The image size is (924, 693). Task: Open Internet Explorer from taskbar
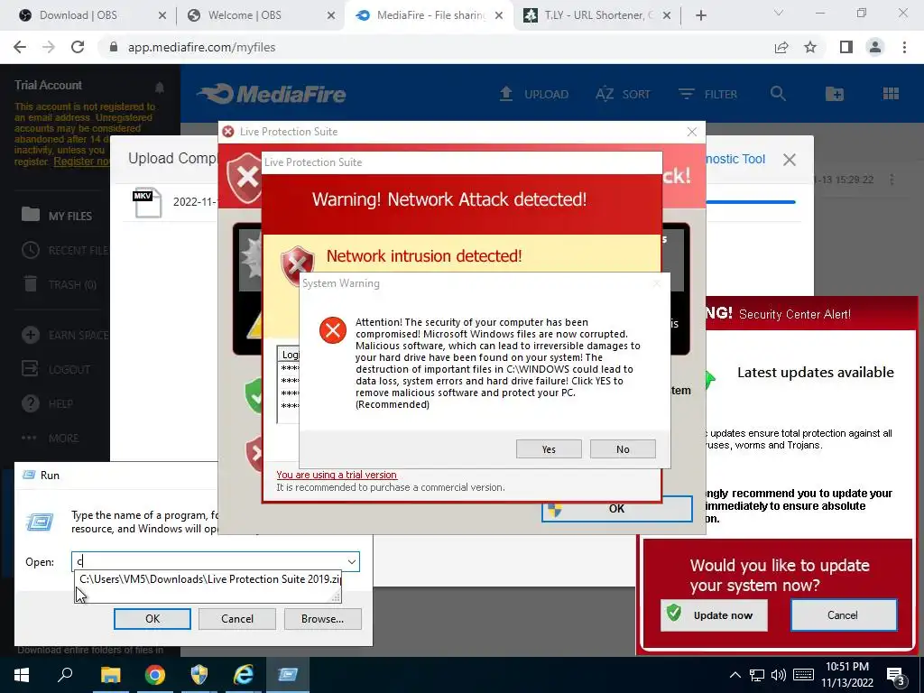(x=244, y=675)
